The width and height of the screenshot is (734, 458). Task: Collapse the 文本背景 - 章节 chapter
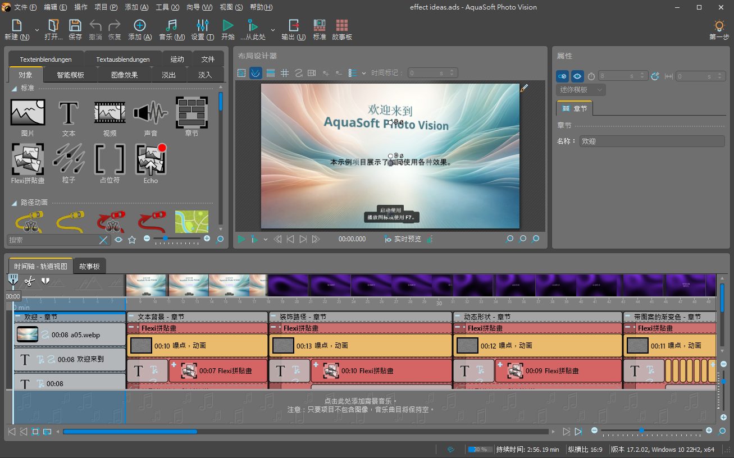(132, 317)
